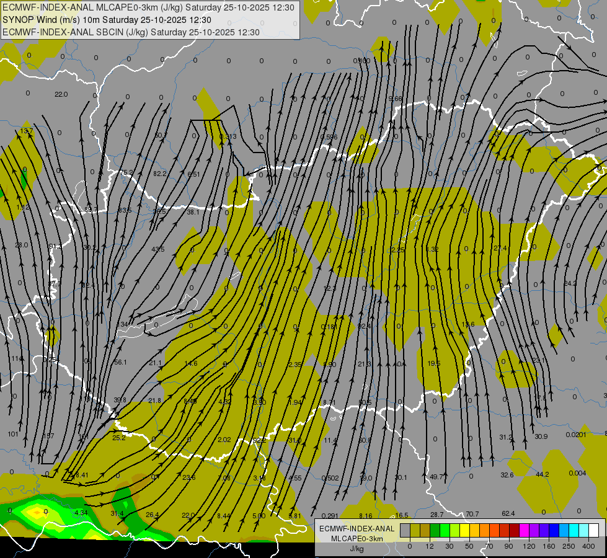Click the map value '43.5'
607x558 pixels.
coord(158,249)
